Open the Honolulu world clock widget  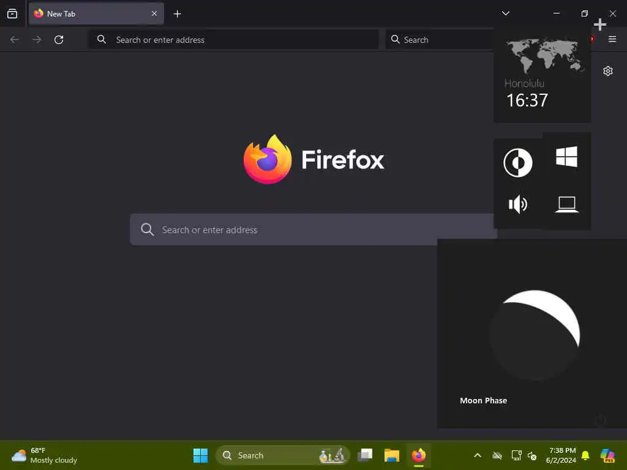[543, 76]
